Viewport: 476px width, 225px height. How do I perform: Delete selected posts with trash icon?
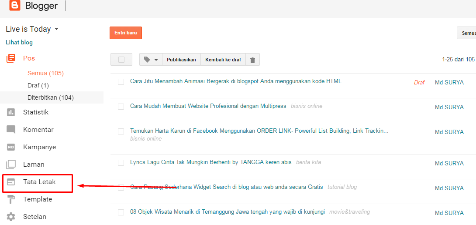[252, 60]
